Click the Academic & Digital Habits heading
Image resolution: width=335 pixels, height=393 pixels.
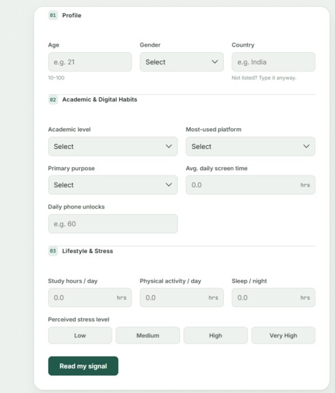(x=99, y=99)
